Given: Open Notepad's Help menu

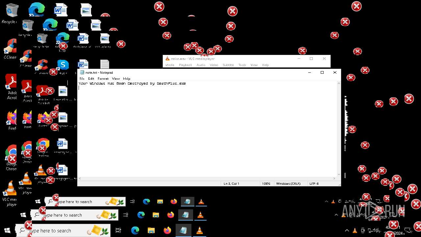Looking at the screenshot, I should (127, 79).
